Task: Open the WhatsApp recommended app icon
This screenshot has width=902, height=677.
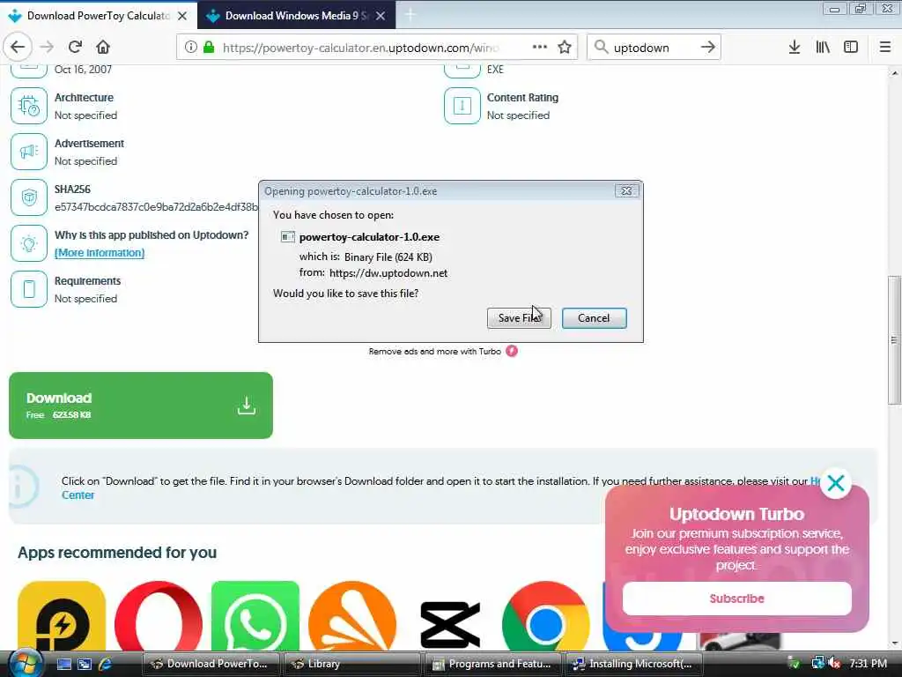Action: point(255,616)
